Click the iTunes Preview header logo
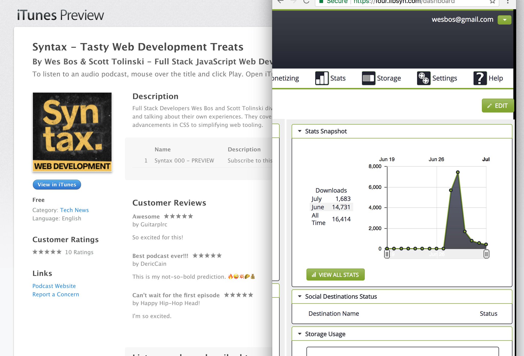 tap(60, 15)
